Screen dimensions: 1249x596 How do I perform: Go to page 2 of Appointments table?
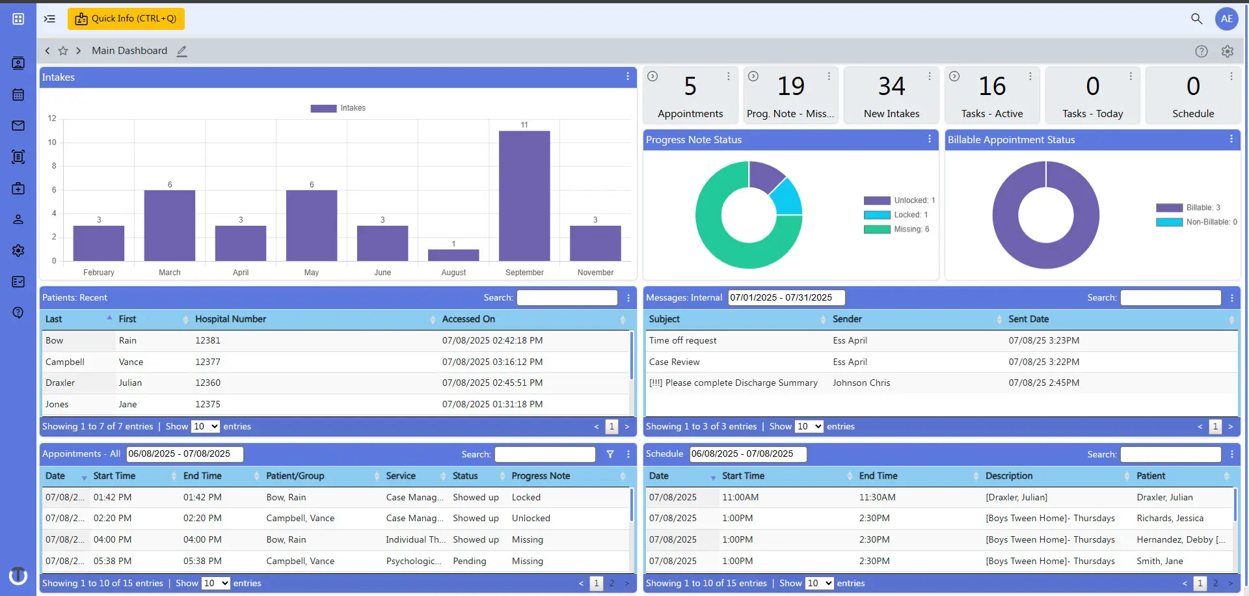[x=611, y=584]
